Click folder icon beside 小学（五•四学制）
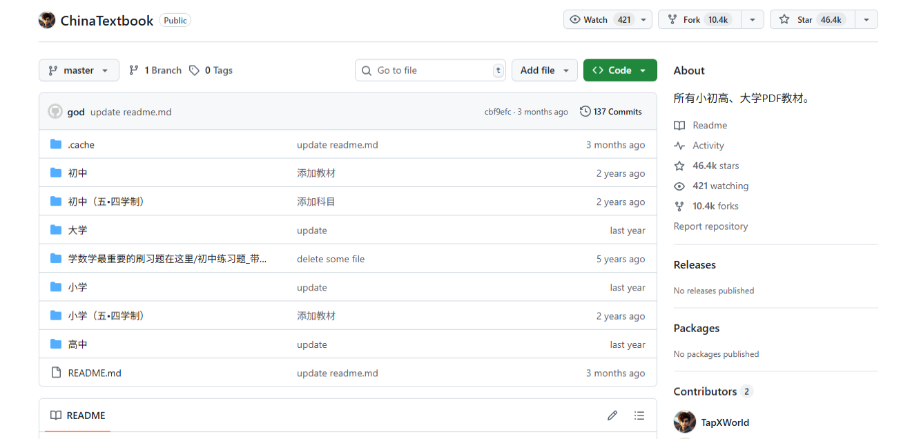Viewport: 901px width, 439px height. (56, 315)
